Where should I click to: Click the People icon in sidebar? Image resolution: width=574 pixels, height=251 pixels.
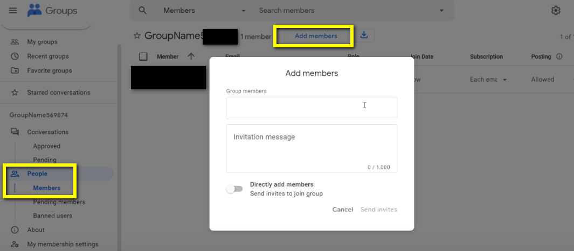(15, 174)
